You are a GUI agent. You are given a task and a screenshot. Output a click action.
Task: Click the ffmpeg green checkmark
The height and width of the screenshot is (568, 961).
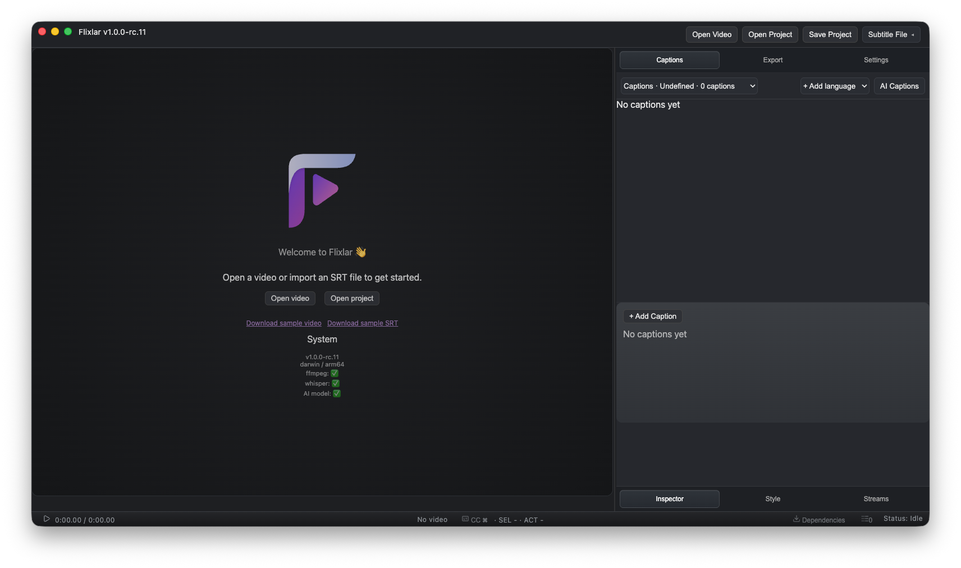(x=335, y=373)
